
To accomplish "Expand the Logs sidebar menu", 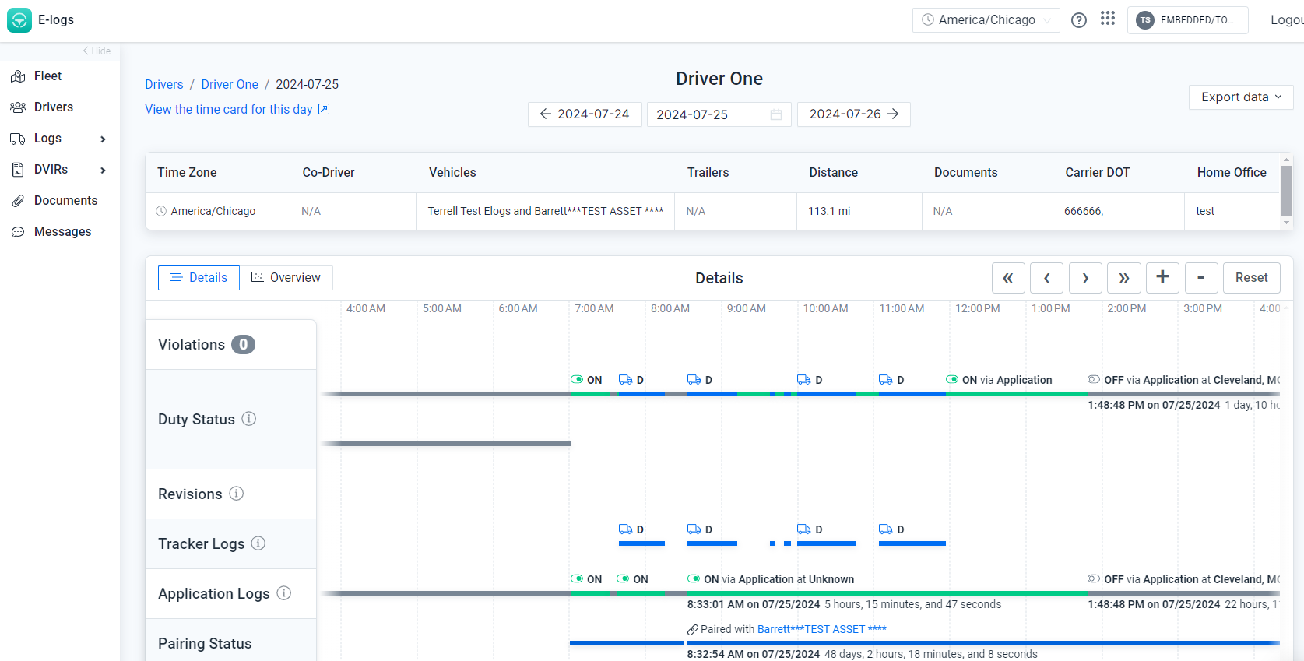I will (59, 139).
